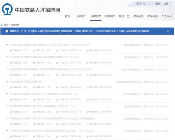The width and height of the screenshot is (175, 140).
Task: Click the 温馨提示 notice banner text
Action: tap(80, 31)
